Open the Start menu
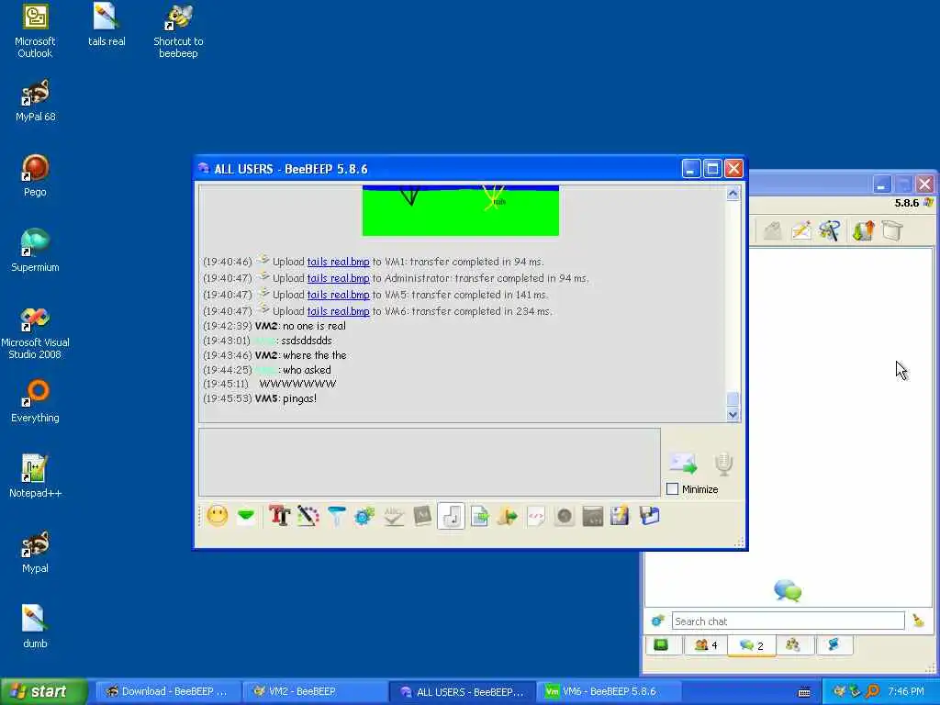 click(43, 692)
